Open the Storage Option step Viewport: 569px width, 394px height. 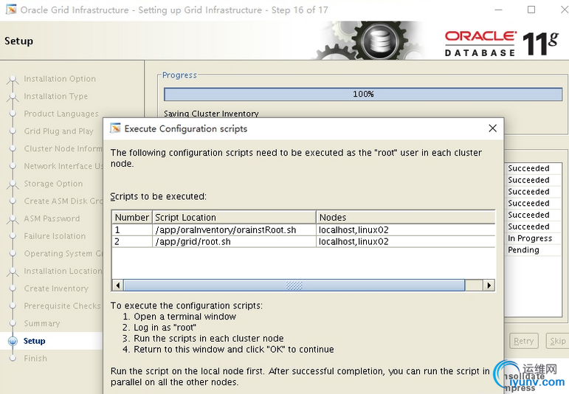[x=53, y=184]
